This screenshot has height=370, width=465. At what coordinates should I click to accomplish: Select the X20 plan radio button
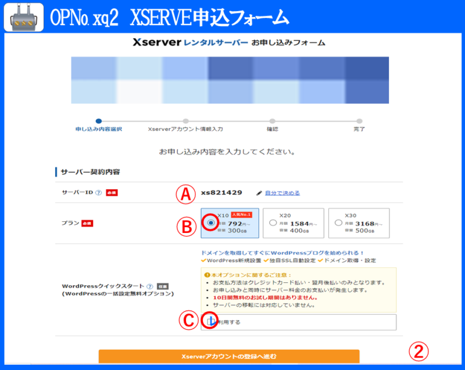point(273,222)
